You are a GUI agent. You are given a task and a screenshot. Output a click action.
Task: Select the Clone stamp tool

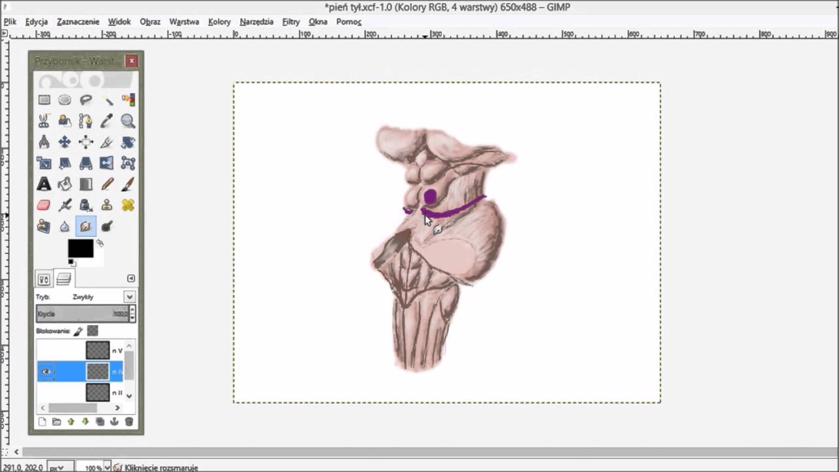coord(107,205)
